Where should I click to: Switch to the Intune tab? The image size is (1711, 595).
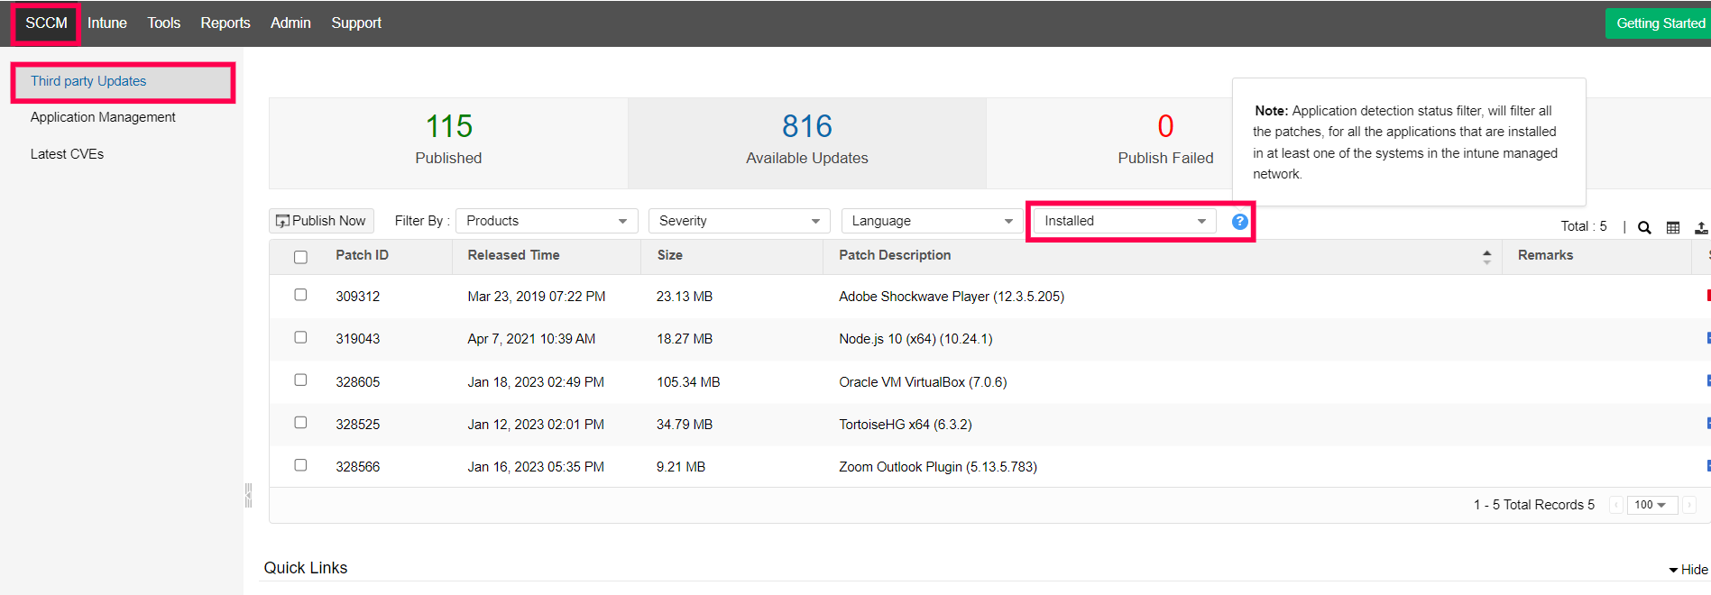click(x=106, y=23)
